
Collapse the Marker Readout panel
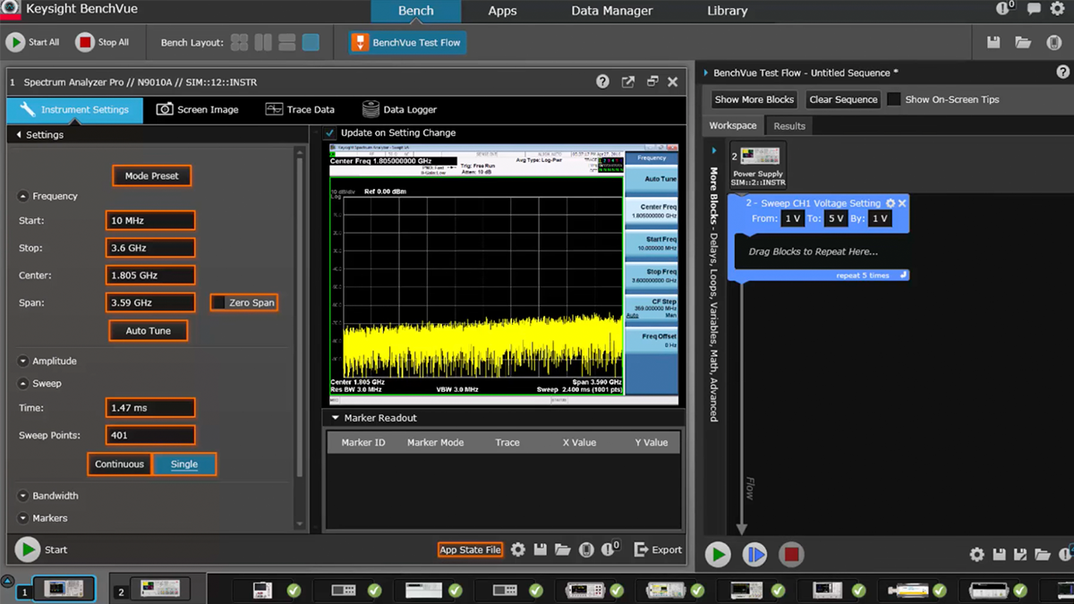pyautogui.click(x=336, y=418)
